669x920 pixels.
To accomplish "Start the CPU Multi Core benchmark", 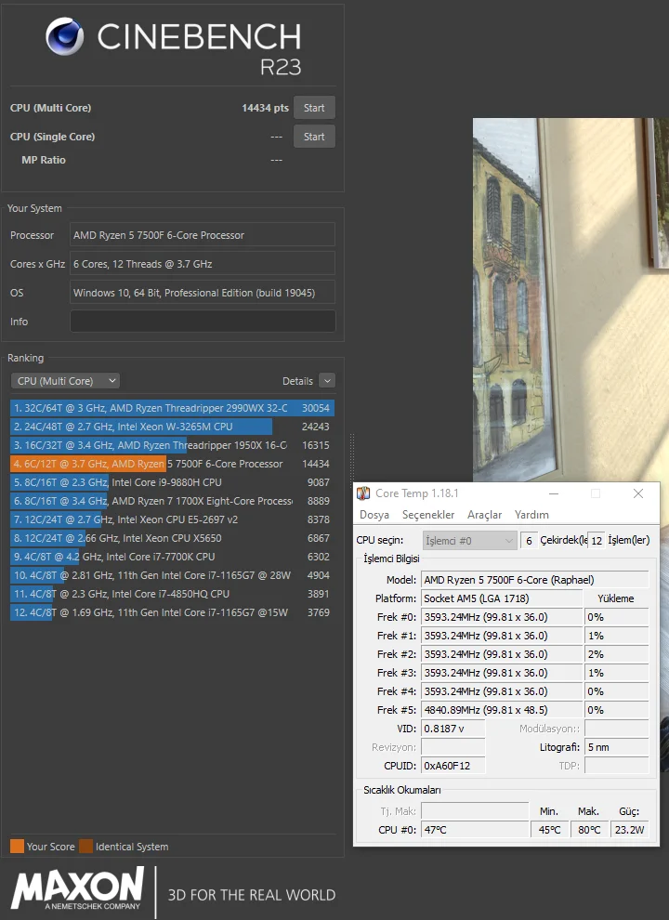I will point(314,108).
